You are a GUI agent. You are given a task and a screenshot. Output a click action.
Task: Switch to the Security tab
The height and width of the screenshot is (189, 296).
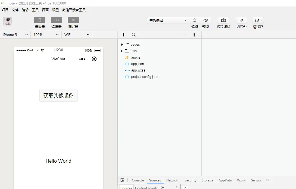[x=190, y=180]
